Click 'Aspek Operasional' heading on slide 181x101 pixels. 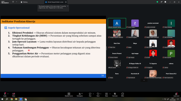point(19,28)
